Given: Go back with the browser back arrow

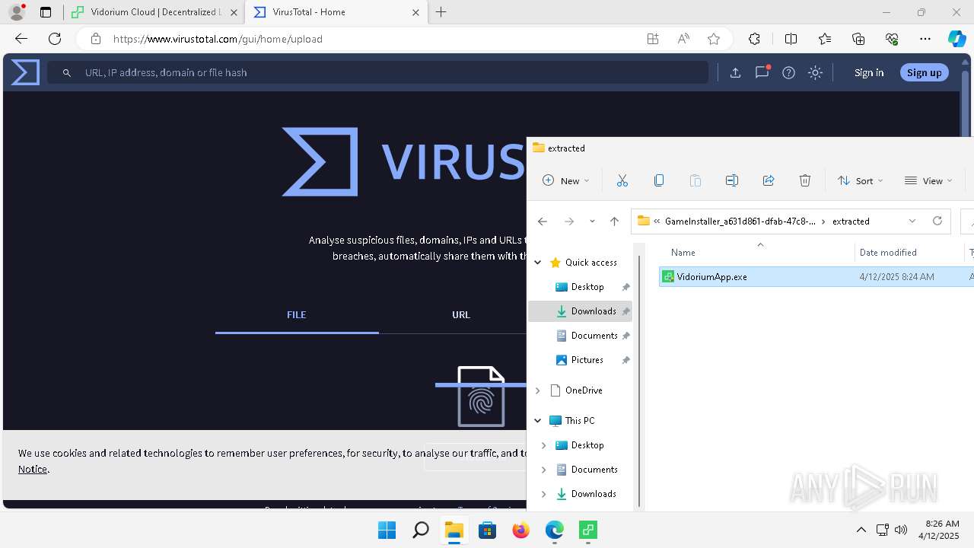Looking at the screenshot, I should 21,39.
